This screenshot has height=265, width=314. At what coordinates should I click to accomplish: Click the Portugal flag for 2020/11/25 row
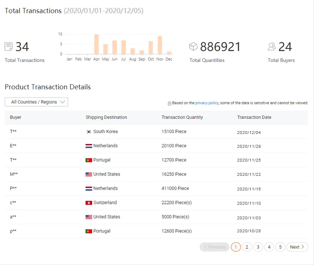pos(89,160)
